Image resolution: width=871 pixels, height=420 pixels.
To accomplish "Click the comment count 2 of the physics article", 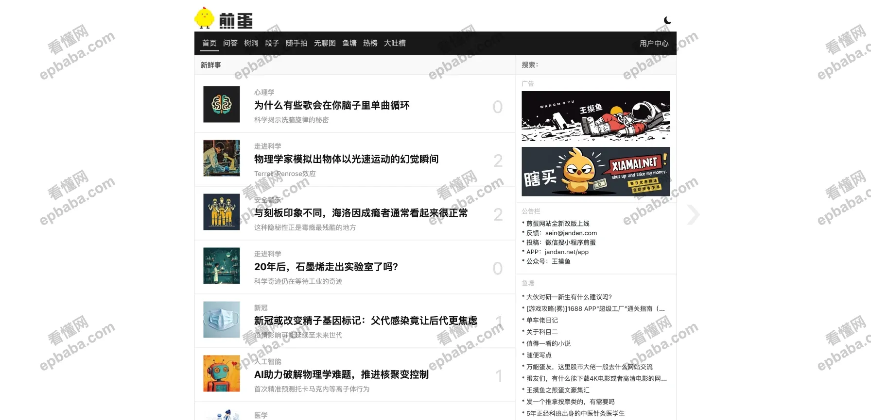I will 498,161.
